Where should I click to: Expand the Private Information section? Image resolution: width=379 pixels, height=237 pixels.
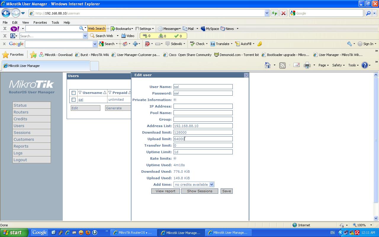[175, 100]
